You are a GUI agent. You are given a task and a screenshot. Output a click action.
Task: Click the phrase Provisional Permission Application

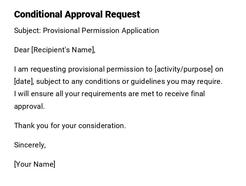pyautogui.click(x=101, y=31)
